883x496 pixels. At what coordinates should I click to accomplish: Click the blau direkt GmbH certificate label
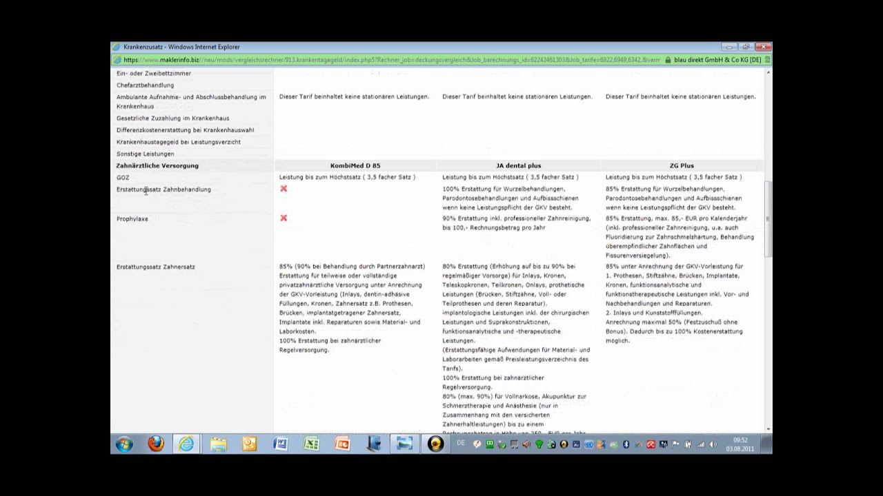pyautogui.click(x=717, y=60)
